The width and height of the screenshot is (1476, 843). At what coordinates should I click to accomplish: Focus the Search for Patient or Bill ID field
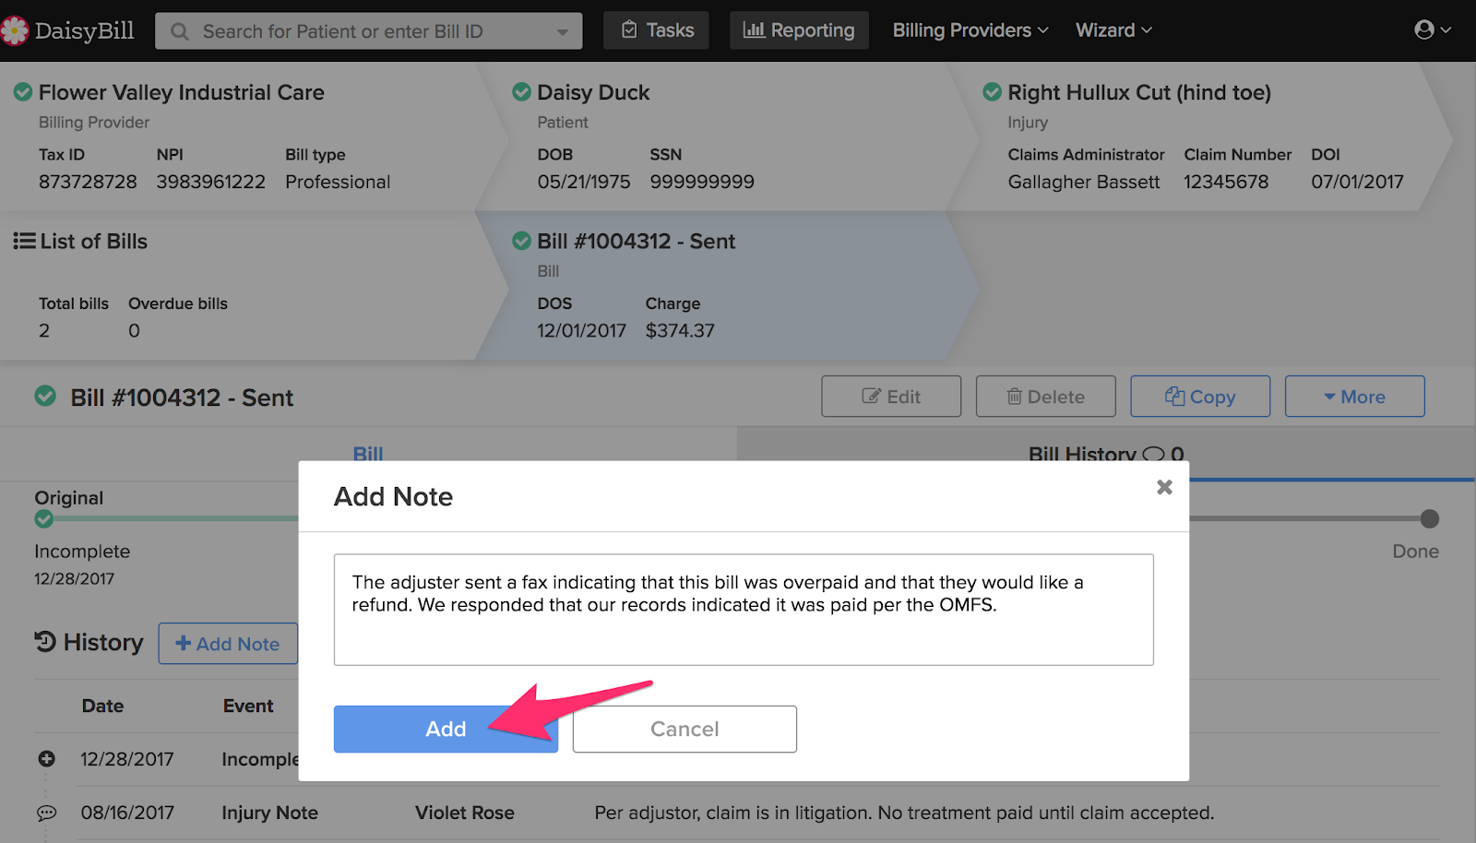(x=368, y=31)
